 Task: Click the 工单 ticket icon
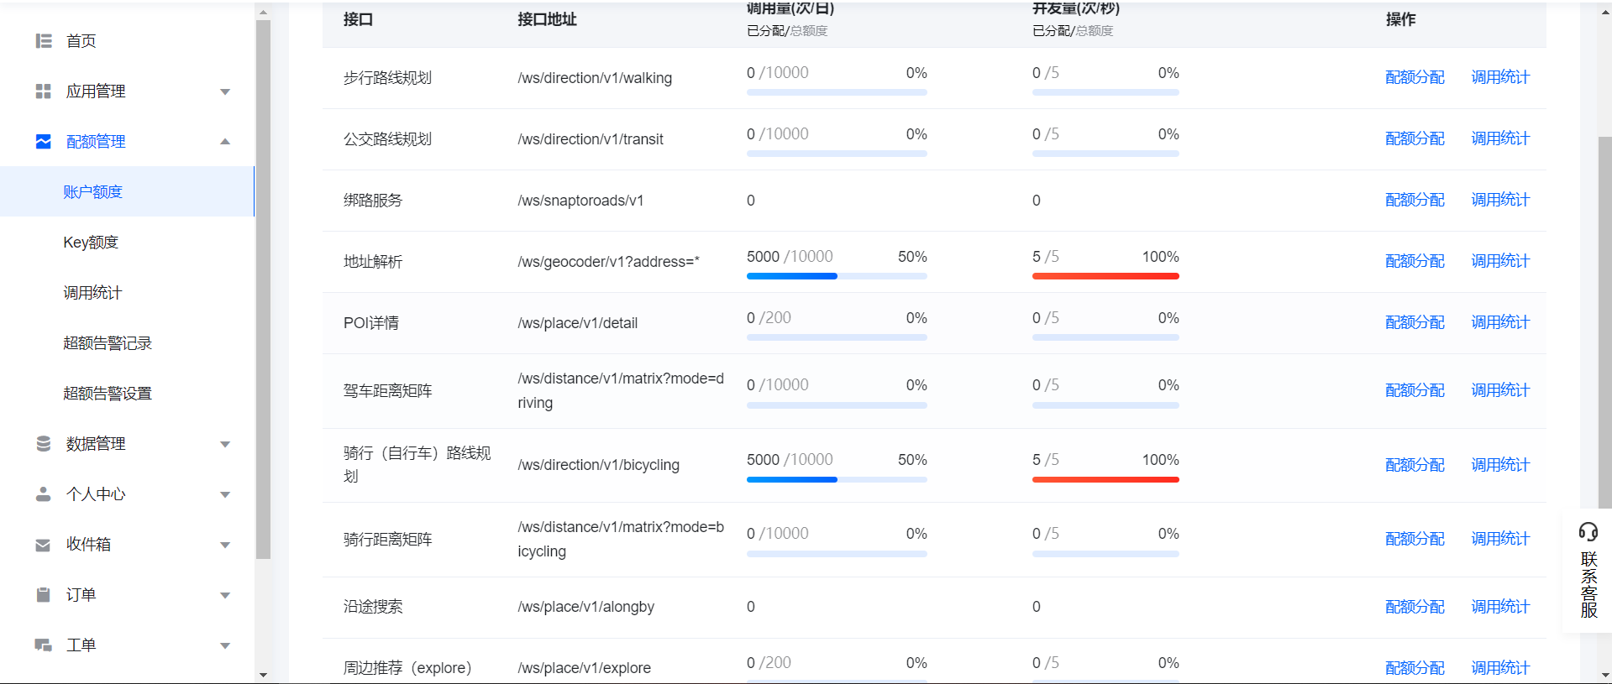pos(44,645)
